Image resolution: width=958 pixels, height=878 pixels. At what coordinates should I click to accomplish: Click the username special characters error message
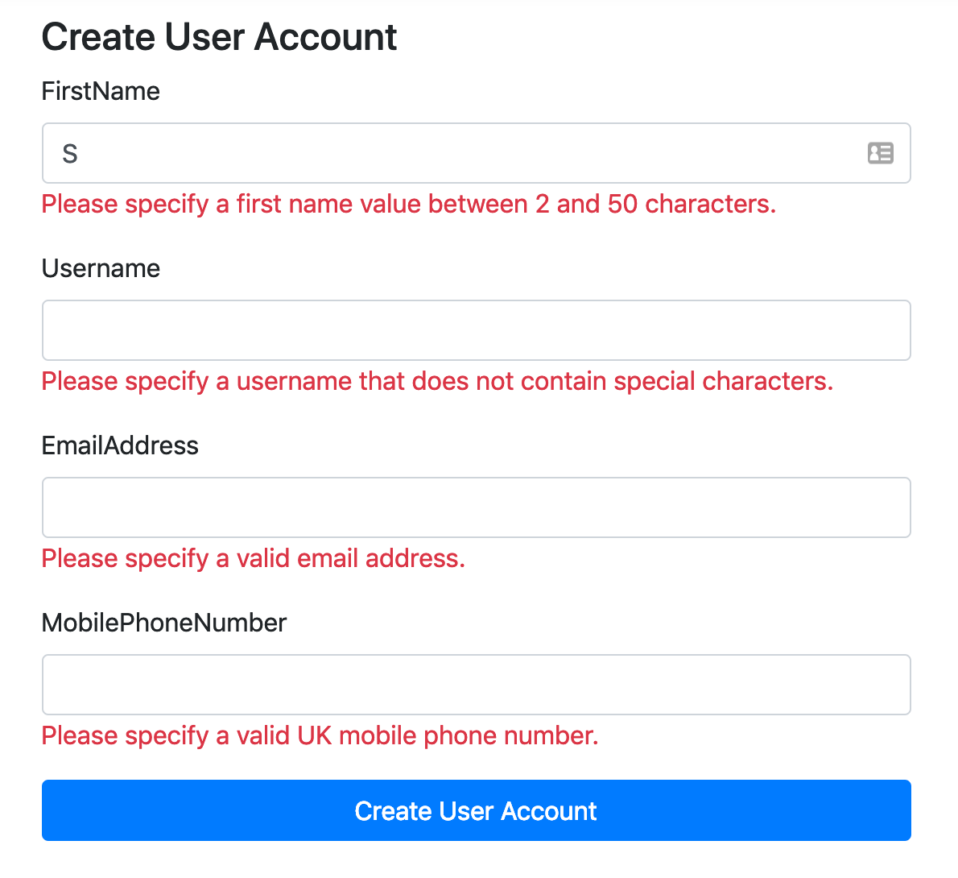[x=437, y=382]
